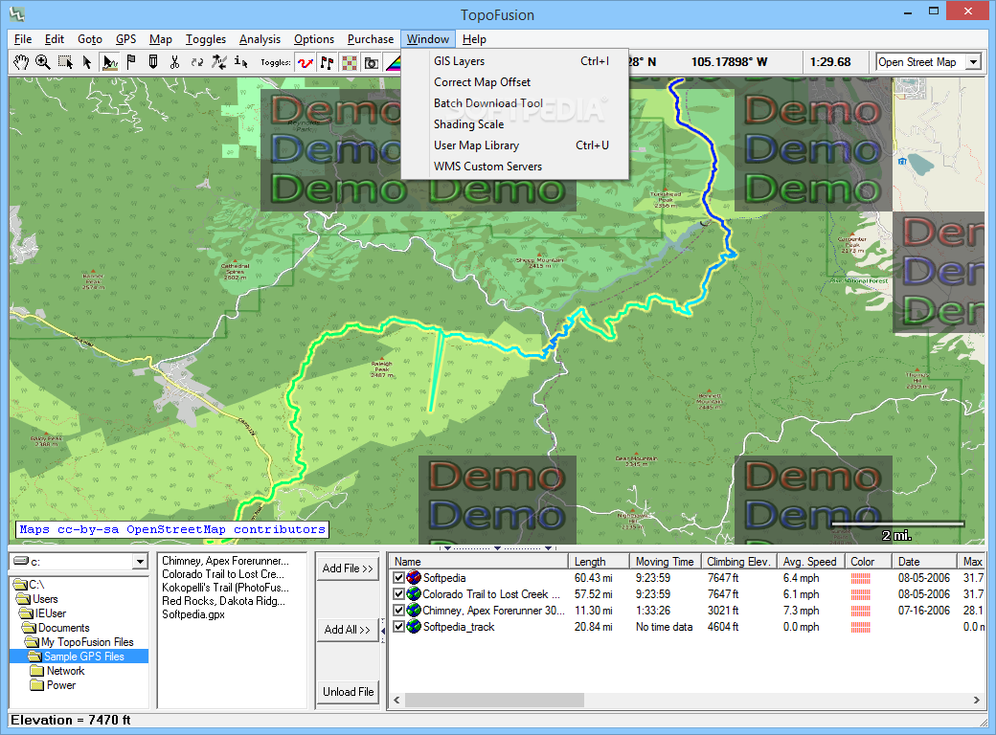Viewport: 996px width, 735px height.
Task: Open the GPS menu
Action: 125,39
